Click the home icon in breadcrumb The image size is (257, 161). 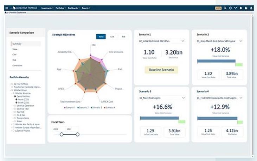point(6,13)
